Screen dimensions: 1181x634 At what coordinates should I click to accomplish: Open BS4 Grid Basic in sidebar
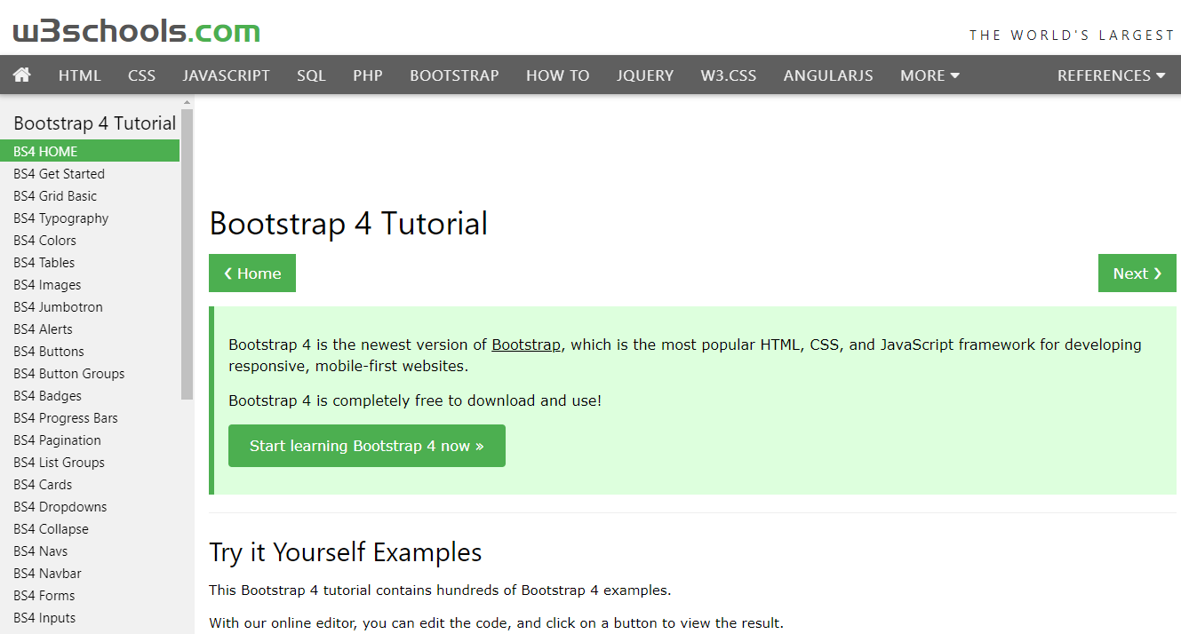pyautogui.click(x=90, y=195)
